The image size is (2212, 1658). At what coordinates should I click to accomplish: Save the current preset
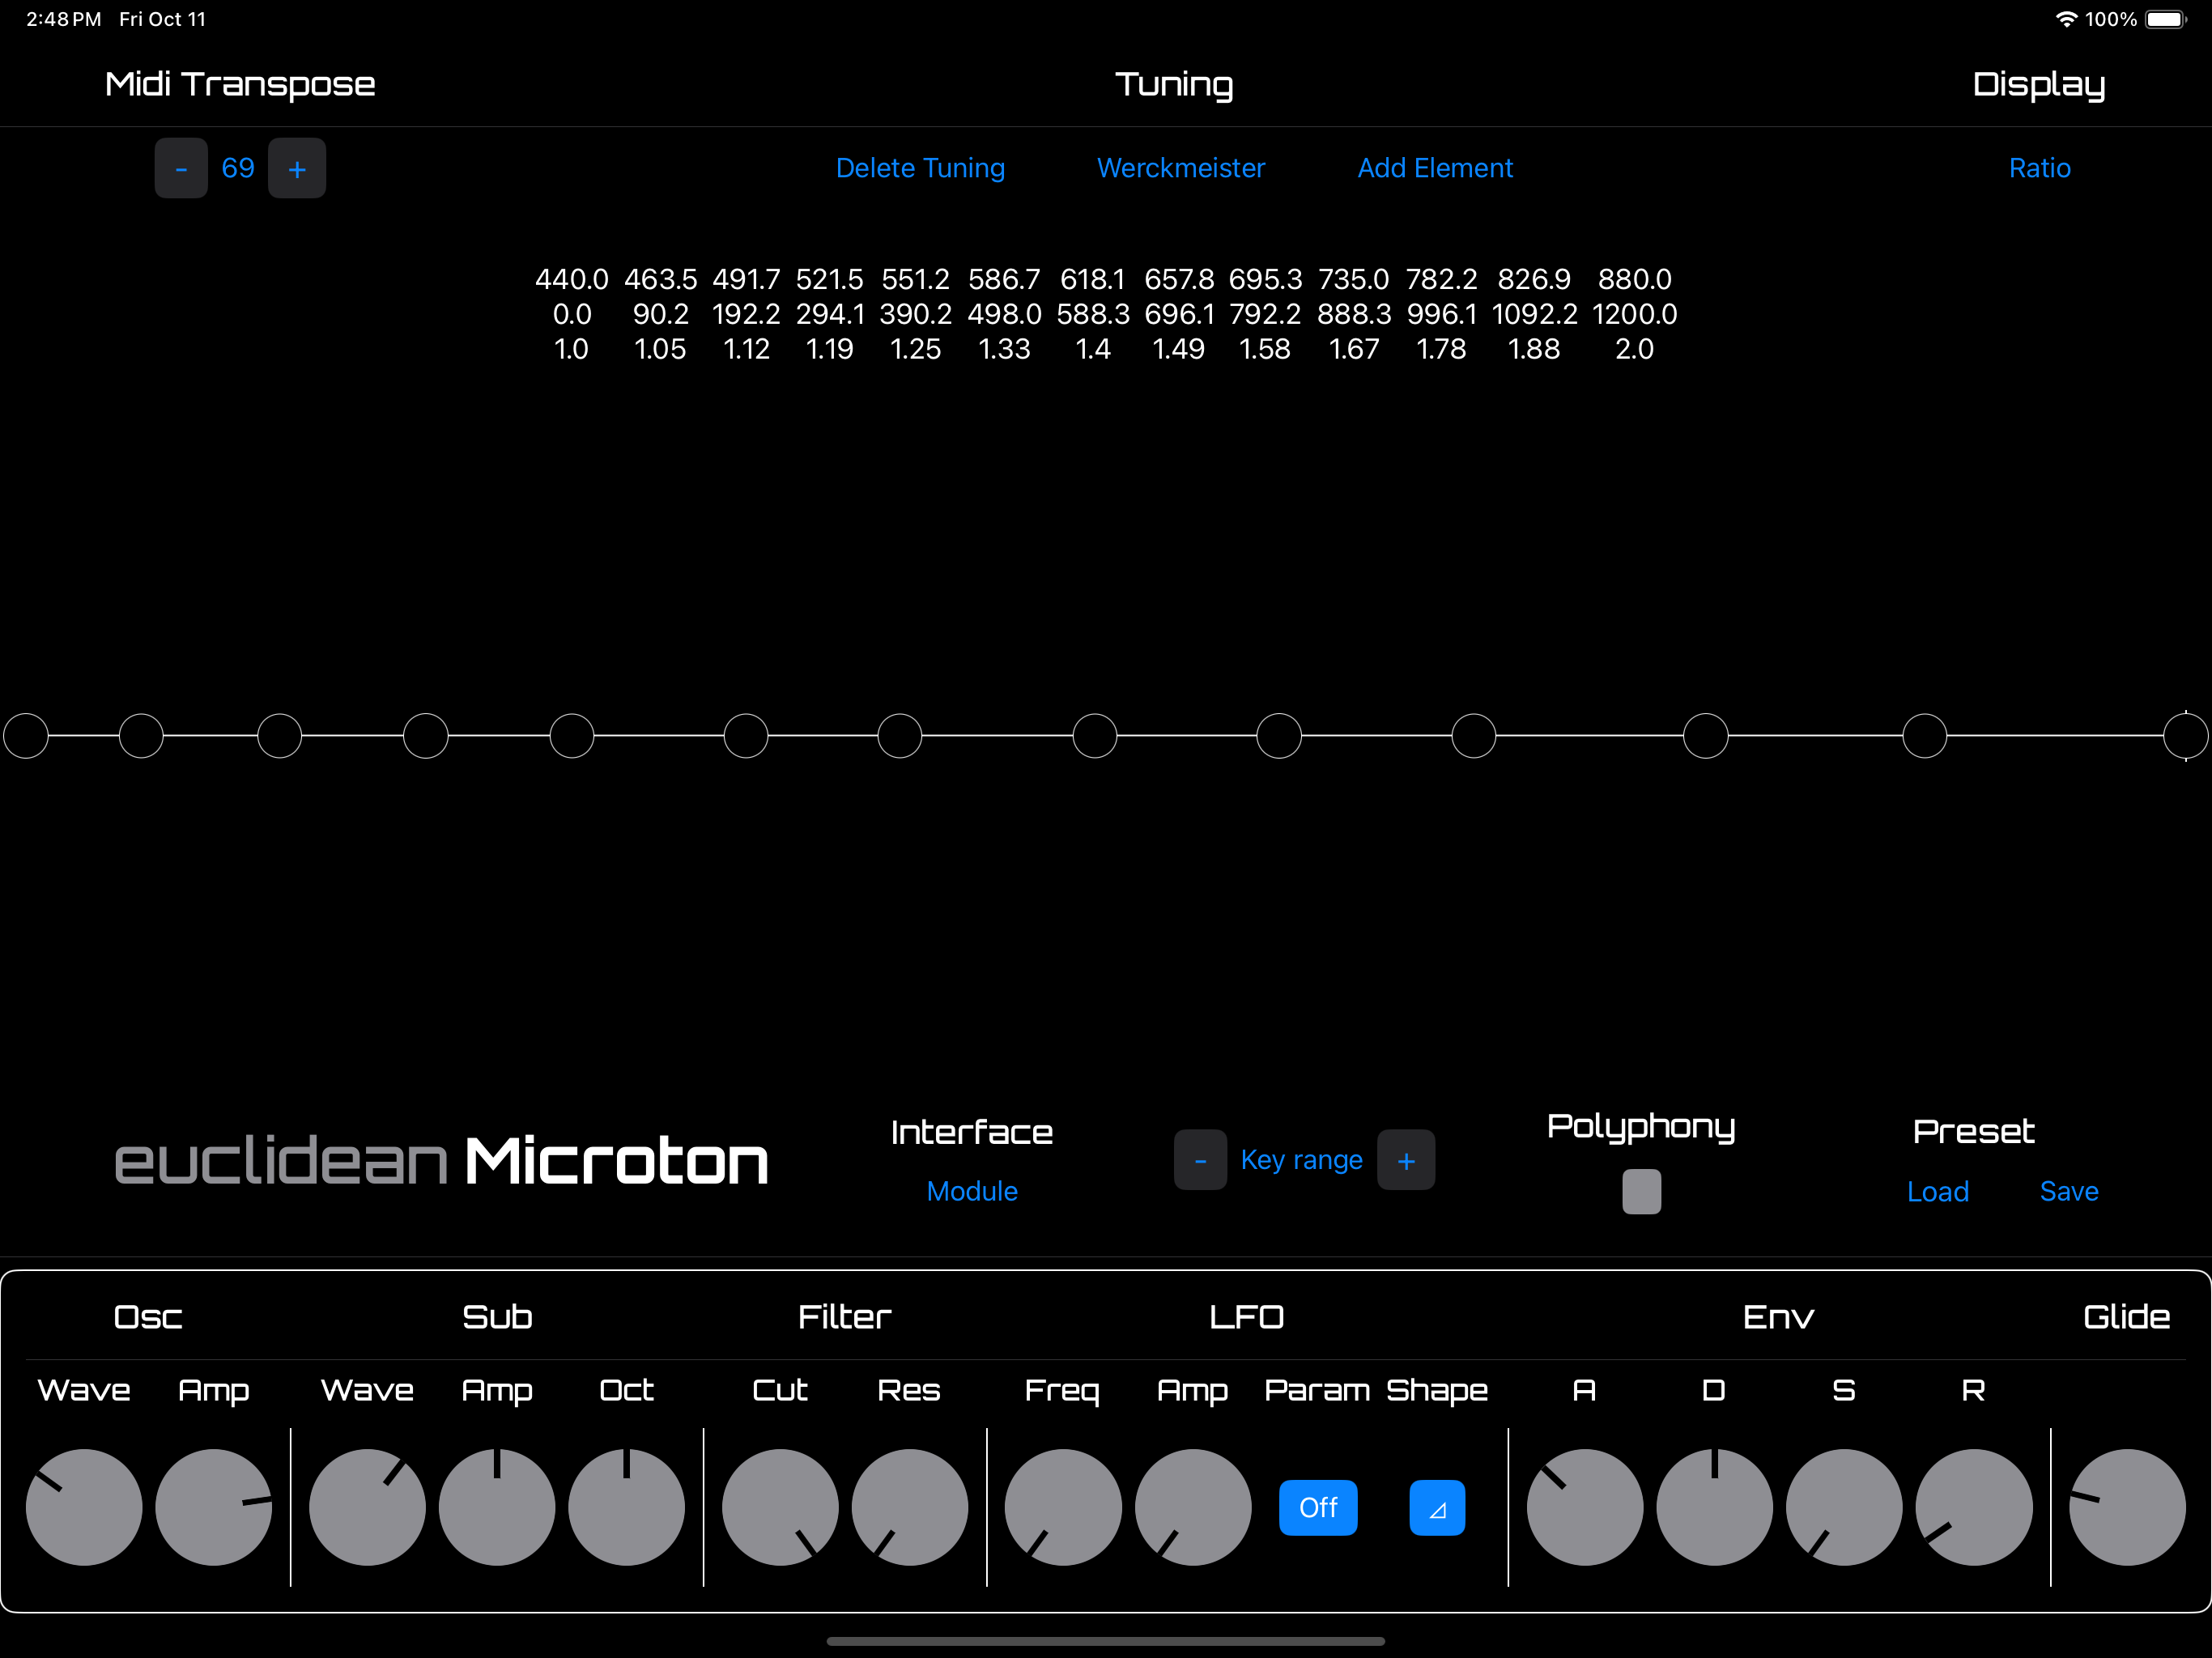[2069, 1191]
